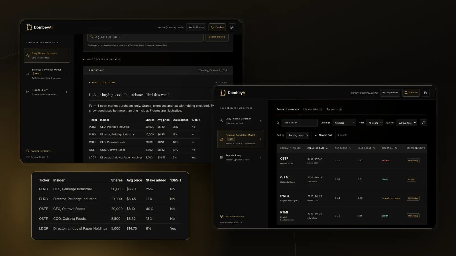Click the Founding Membership shield icon in the right window
This screenshot has width=456, height=256.
221,216
